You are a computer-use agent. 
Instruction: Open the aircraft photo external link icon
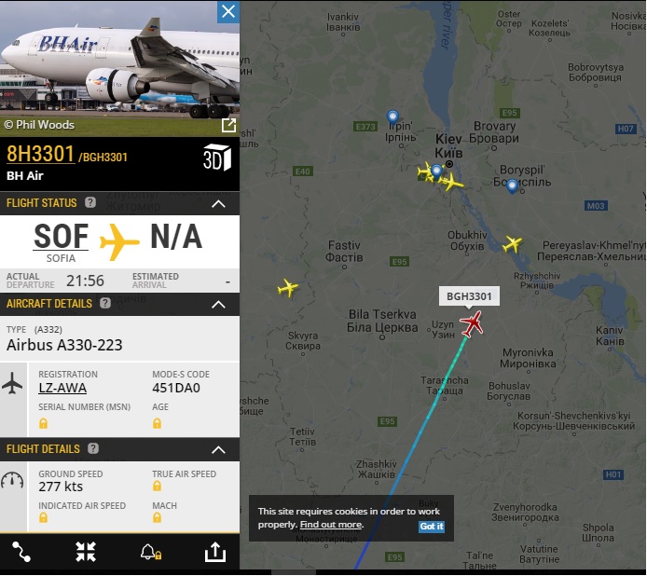click(x=228, y=125)
